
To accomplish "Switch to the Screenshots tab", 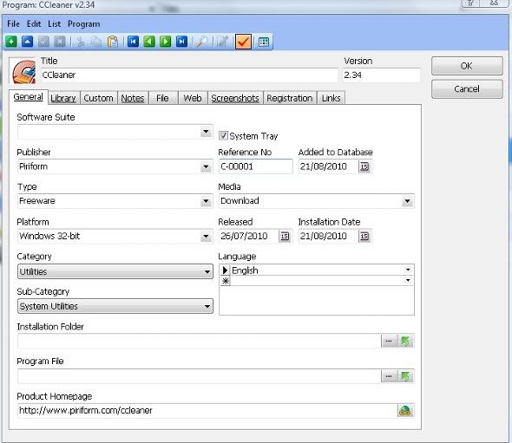I will (235, 98).
